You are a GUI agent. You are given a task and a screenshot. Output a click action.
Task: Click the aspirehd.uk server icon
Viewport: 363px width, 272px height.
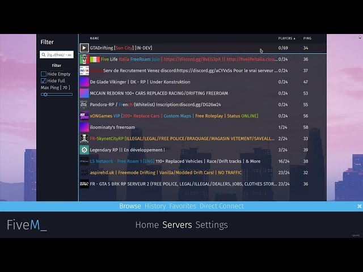pos(85,172)
